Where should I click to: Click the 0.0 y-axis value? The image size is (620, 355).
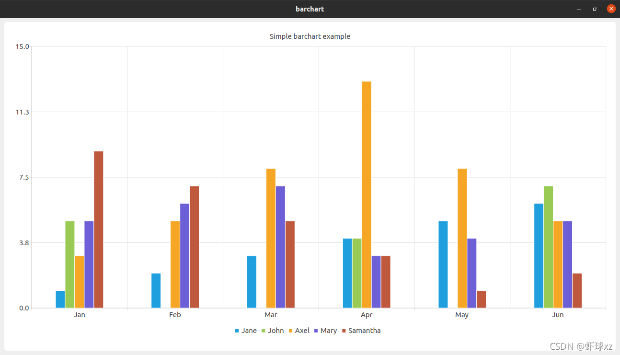tap(24, 308)
